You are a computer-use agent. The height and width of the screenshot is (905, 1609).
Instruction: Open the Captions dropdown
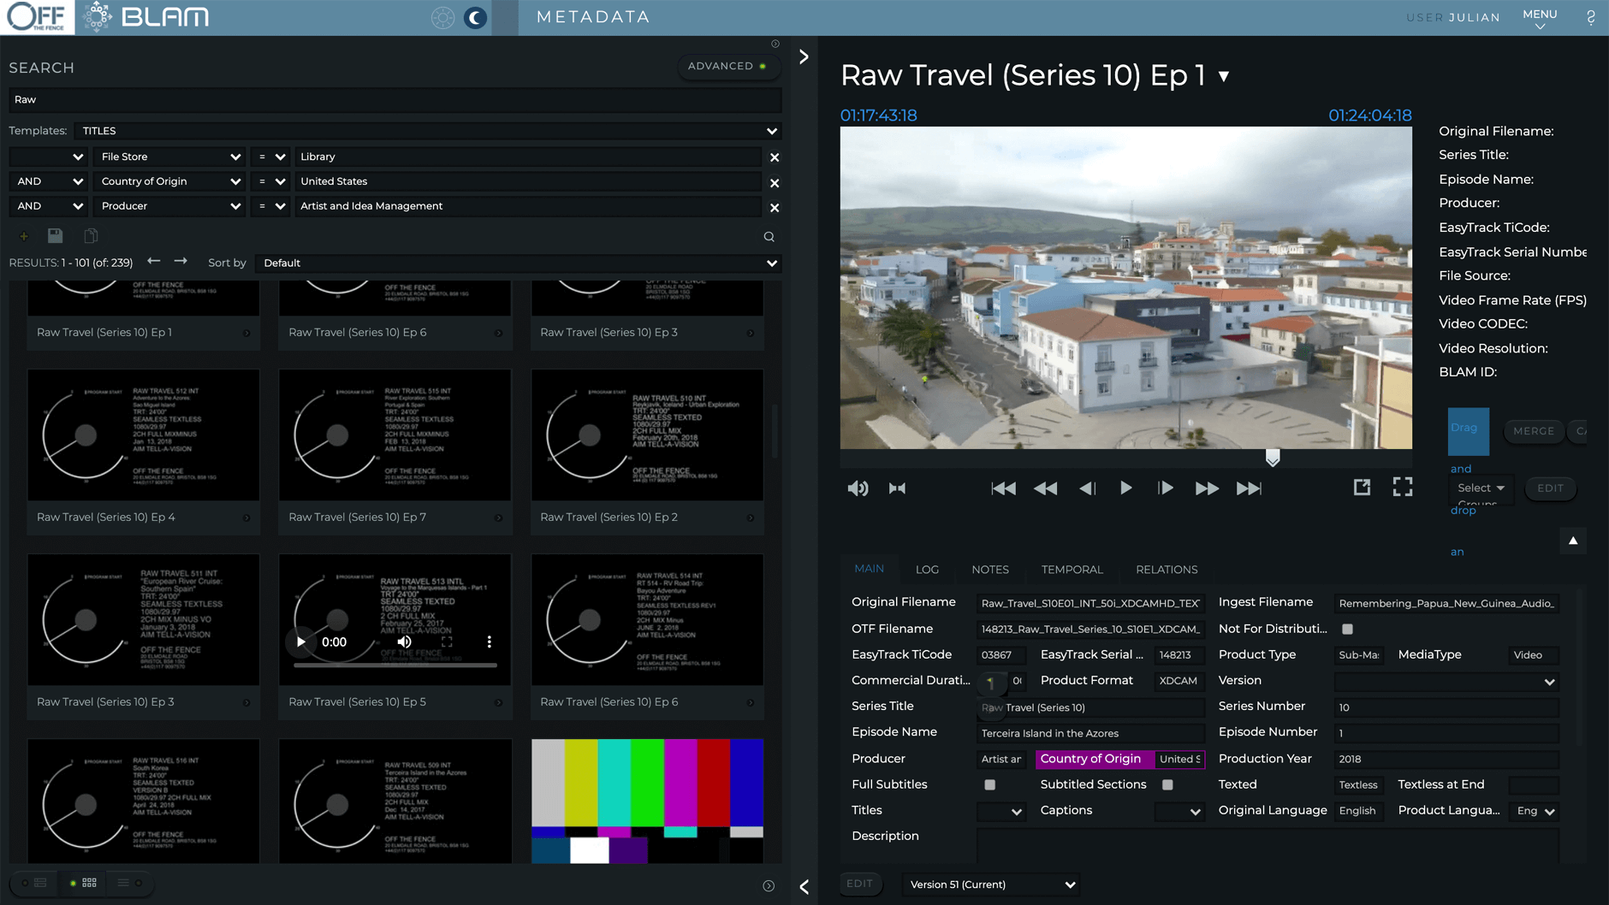[x=1179, y=811]
